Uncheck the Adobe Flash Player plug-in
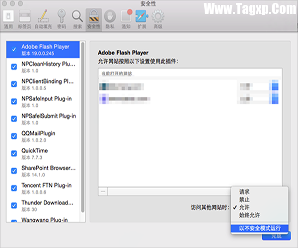Image resolution: width=298 pixels, height=248 pixels. click(14, 50)
